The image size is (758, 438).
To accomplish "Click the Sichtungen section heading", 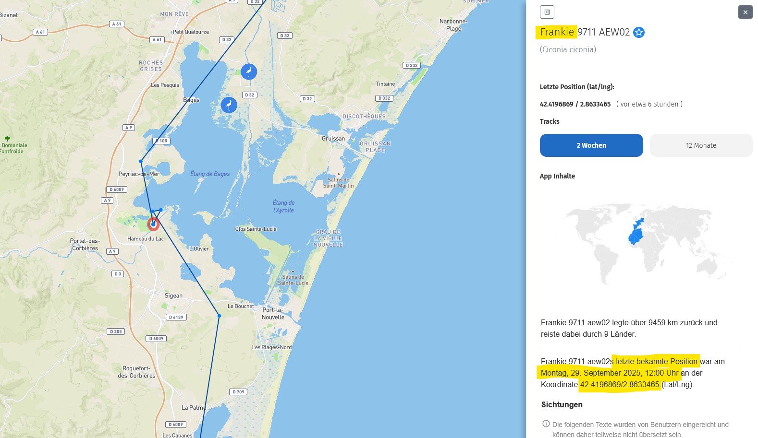I will click(x=562, y=404).
